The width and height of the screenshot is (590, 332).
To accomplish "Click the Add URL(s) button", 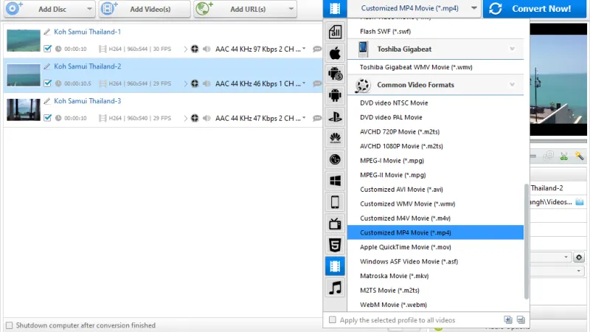I will coord(246,9).
